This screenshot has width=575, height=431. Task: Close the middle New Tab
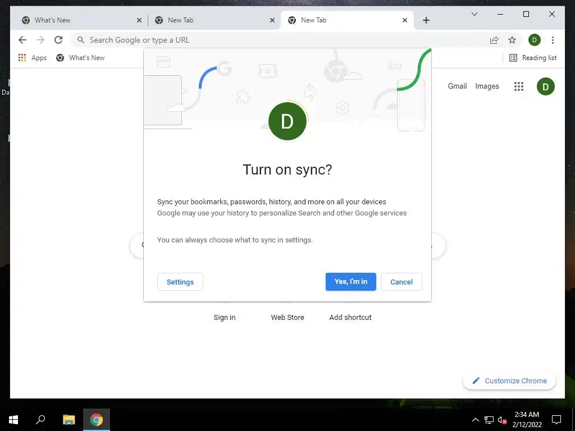(272, 20)
